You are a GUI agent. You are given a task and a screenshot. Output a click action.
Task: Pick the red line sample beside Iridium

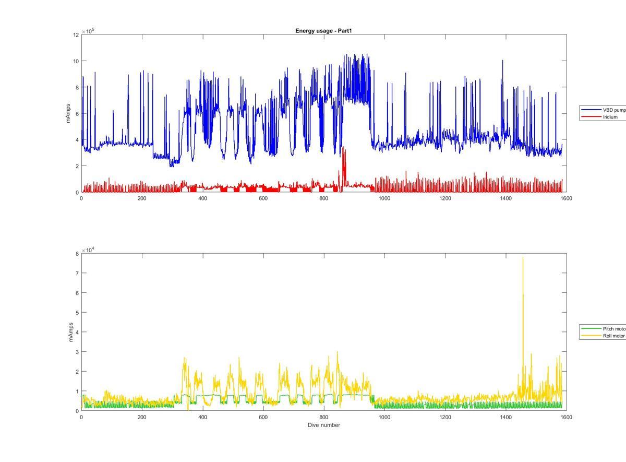pyautogui.click(x=592, y=117)
